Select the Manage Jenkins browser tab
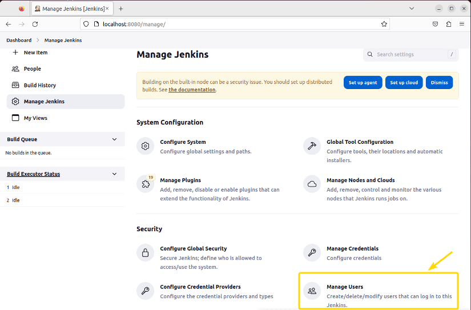Viewport: 471px width, 310px height. 72,9
